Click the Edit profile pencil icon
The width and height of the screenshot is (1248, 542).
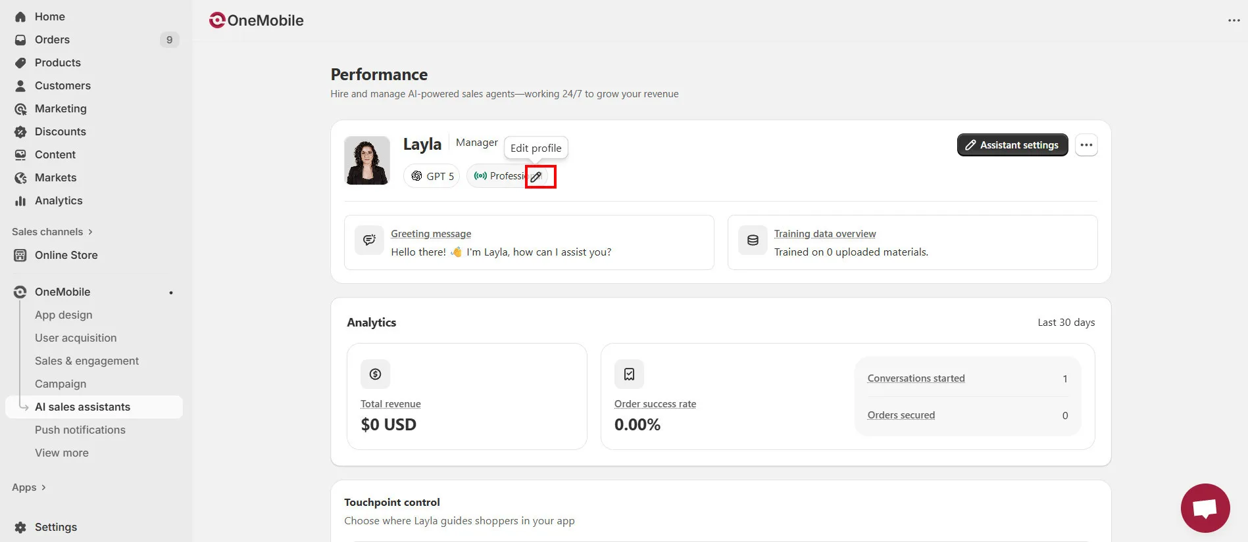click(536, 177)
